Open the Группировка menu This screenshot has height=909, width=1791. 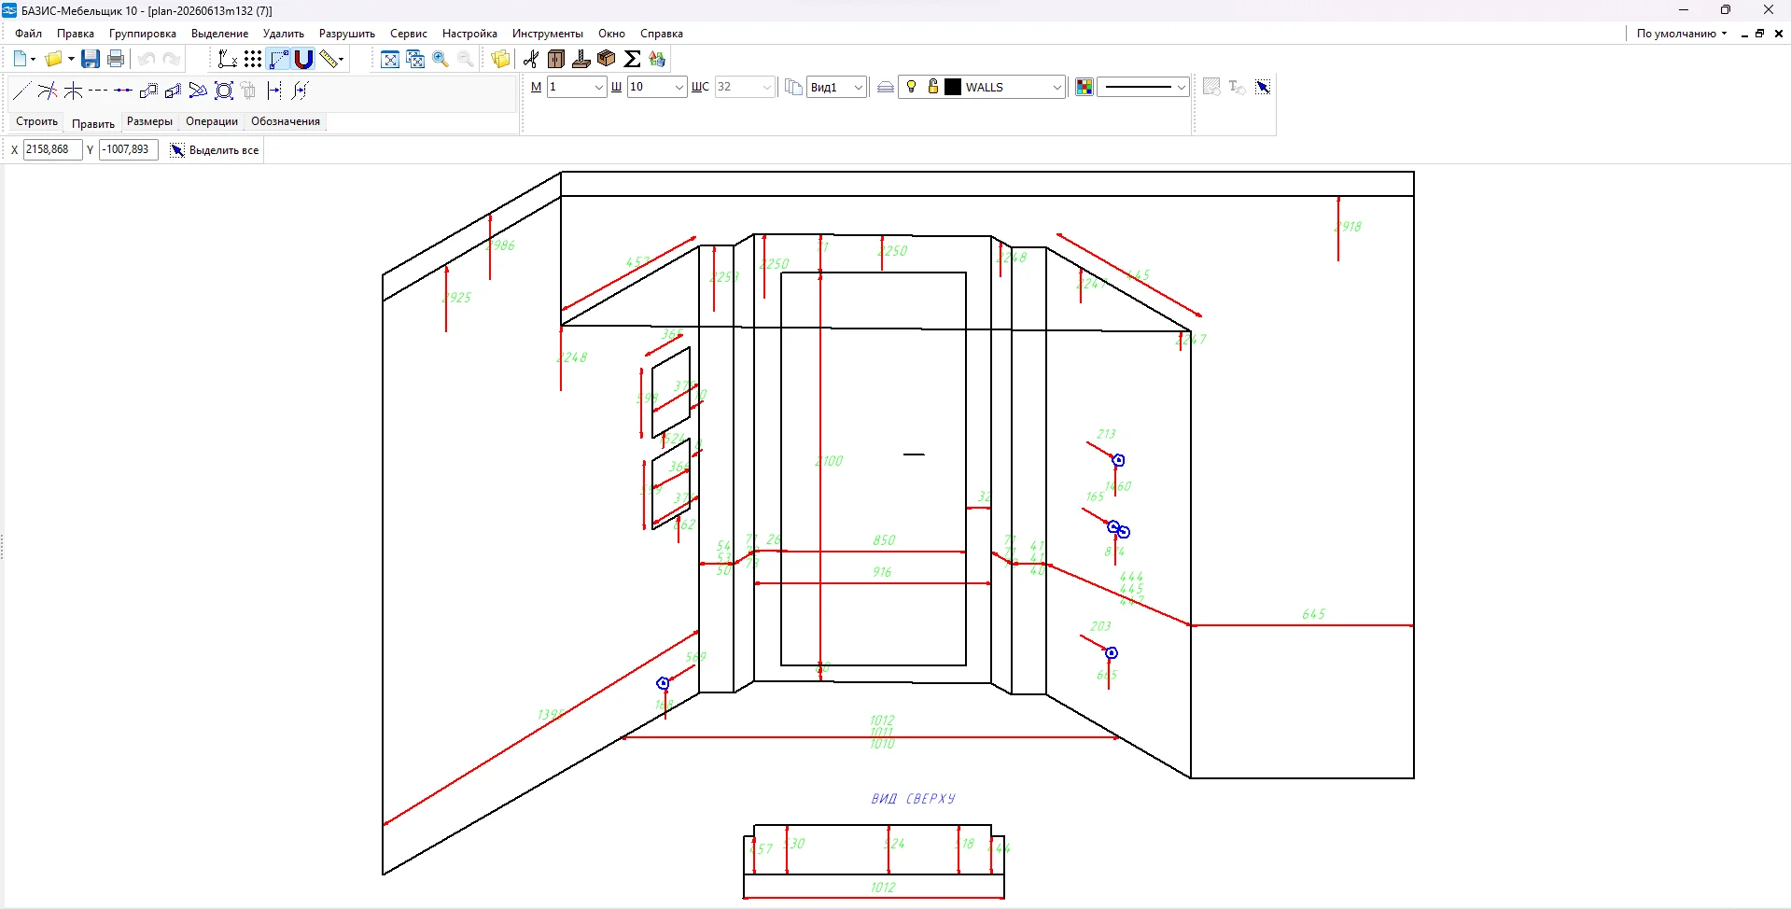click(x=143, y=34)
